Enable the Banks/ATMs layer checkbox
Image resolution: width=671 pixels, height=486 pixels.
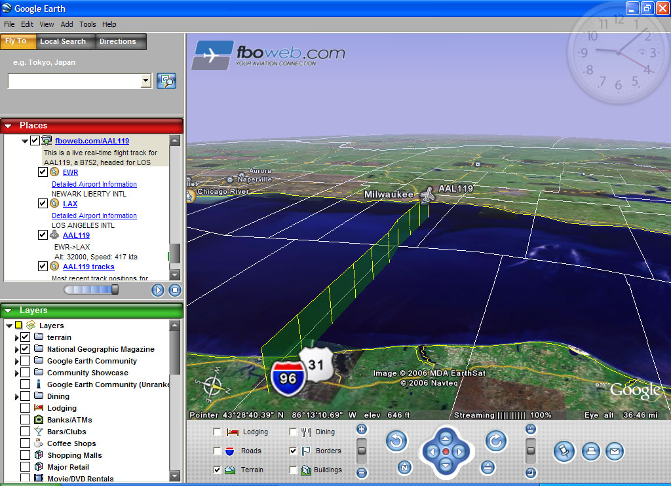tap(26, 420)
